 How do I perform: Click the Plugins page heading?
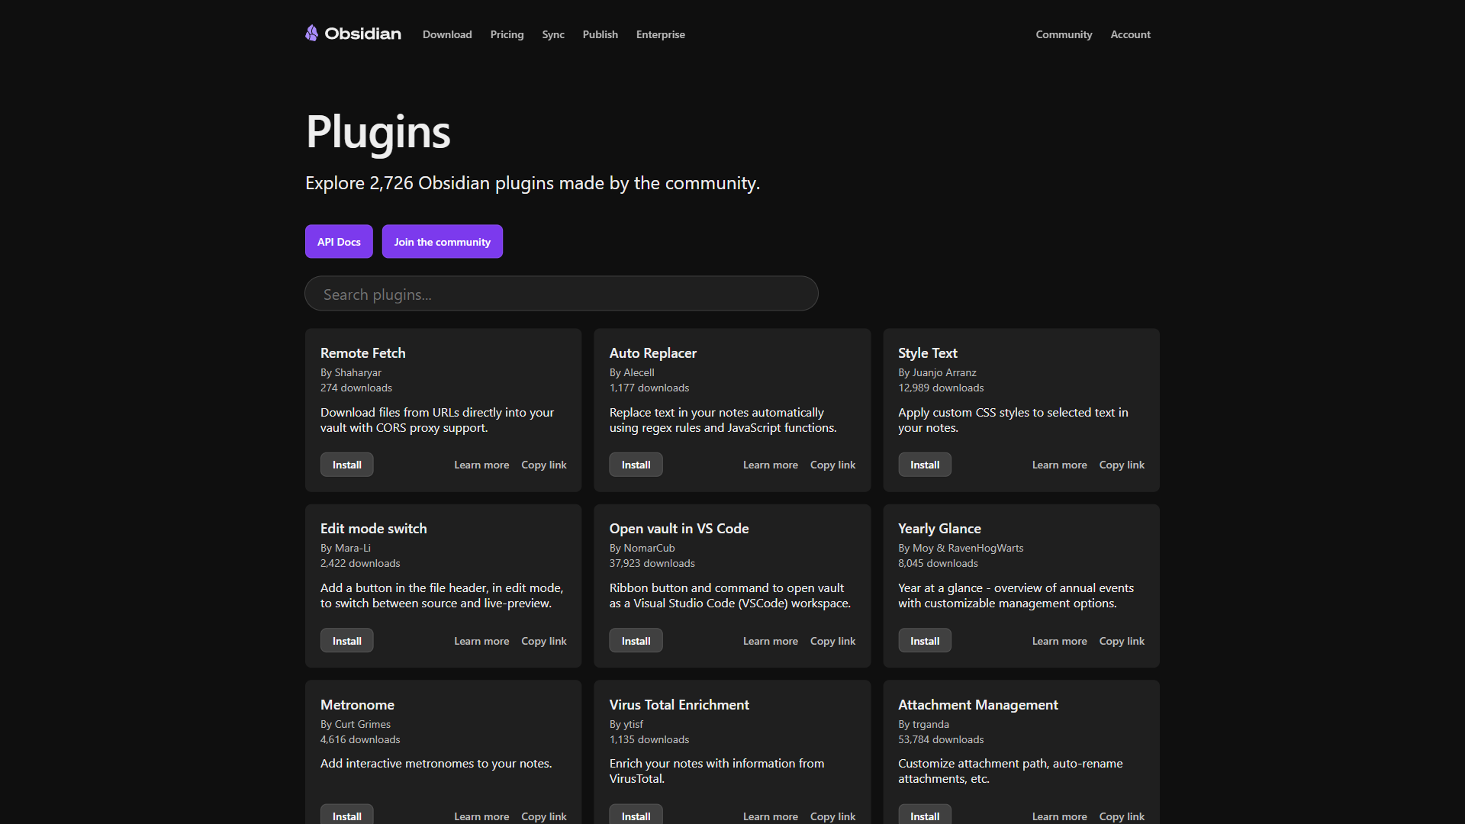[378, 132]
